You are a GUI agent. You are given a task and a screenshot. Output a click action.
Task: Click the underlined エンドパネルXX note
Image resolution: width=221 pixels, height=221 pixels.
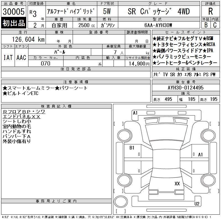tap(22, 117)
